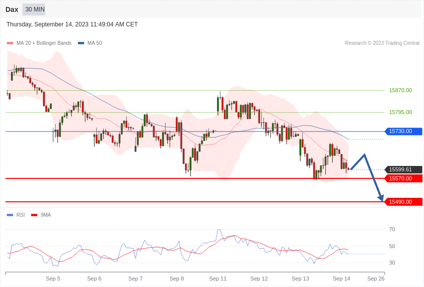Click the Sep 6 date axis label
Viewport: 424px width, 287px height.
[94, 279]
